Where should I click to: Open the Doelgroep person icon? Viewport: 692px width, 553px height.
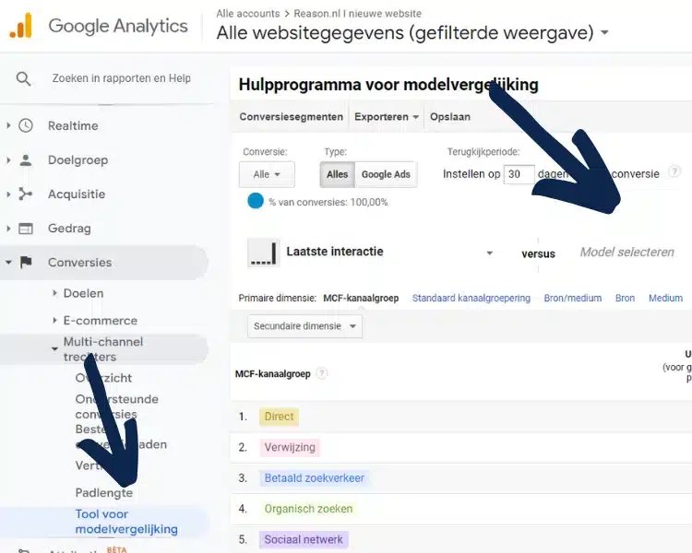point(26,160)
